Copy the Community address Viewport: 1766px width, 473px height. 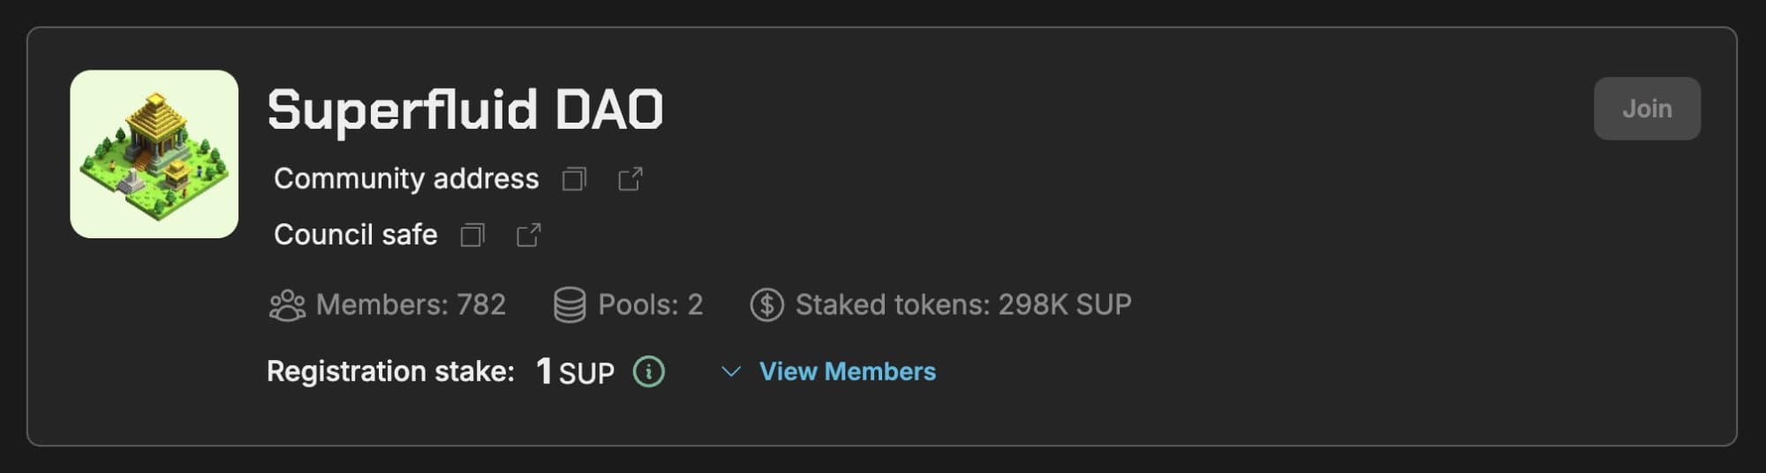click(574, 179)
